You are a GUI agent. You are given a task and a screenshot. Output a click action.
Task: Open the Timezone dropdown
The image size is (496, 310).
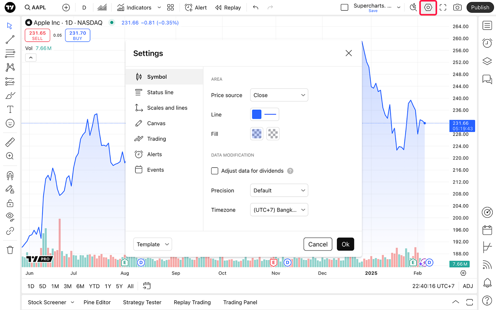tap(279, 210)
